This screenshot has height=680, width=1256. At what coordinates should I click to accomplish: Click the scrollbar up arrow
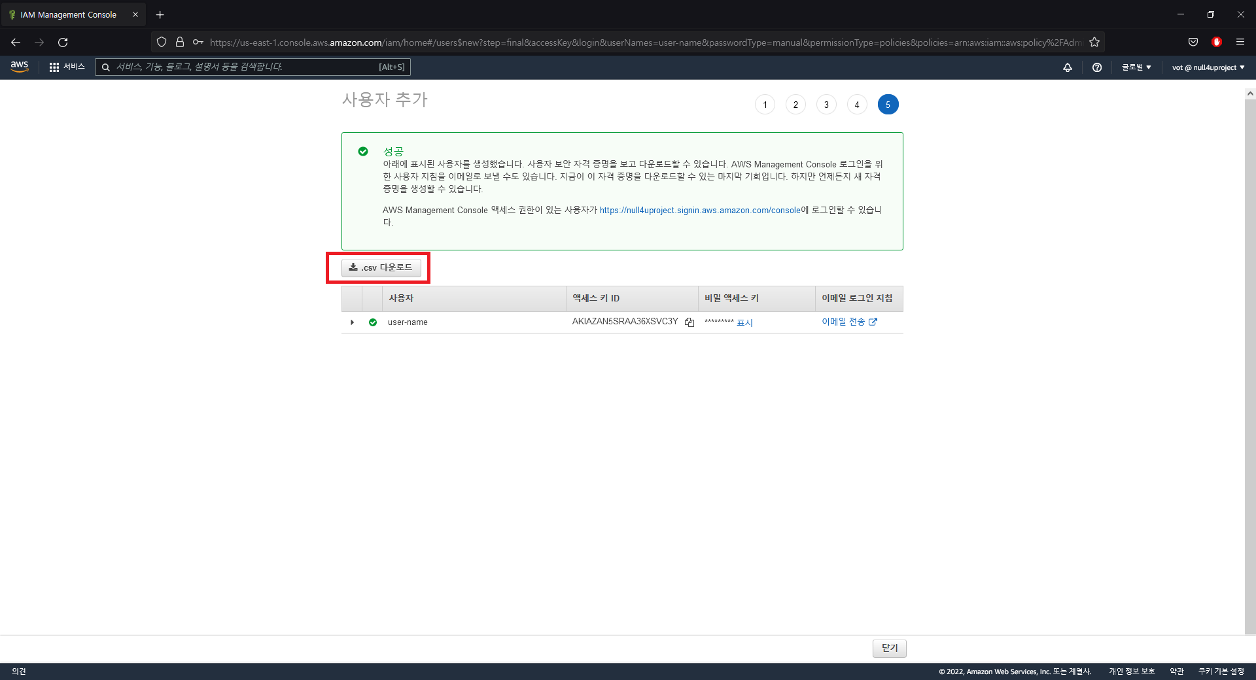1250,94
